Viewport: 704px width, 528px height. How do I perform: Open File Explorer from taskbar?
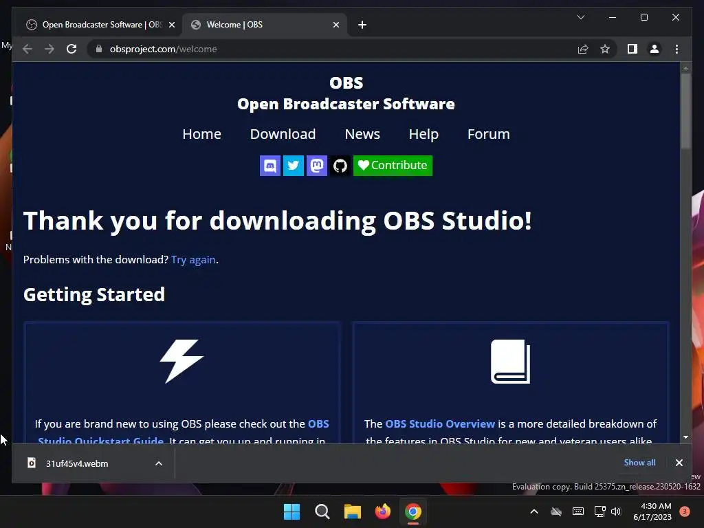click(353, 511)
